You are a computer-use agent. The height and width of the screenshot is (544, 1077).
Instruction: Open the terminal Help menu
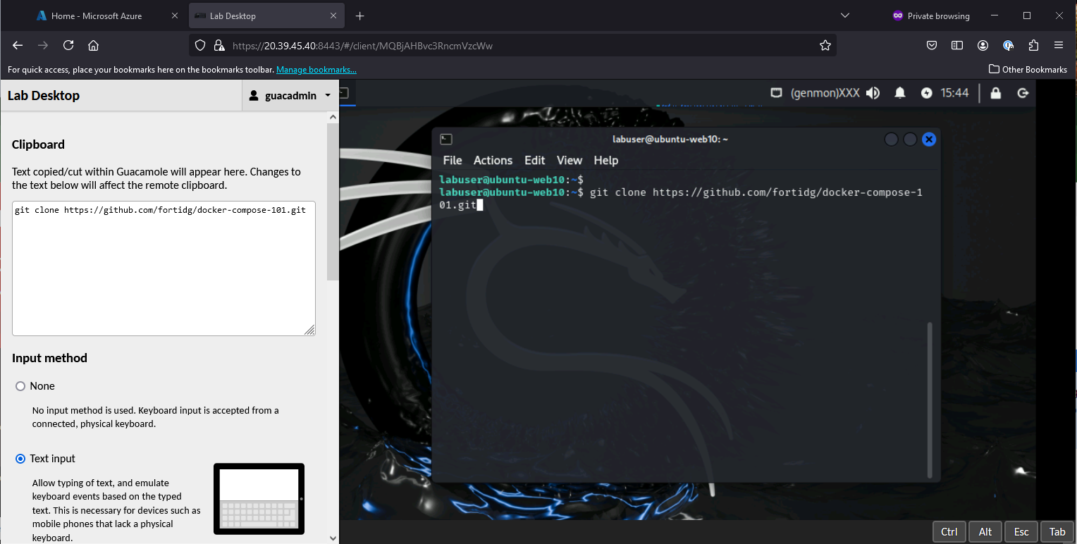(606, 160)
